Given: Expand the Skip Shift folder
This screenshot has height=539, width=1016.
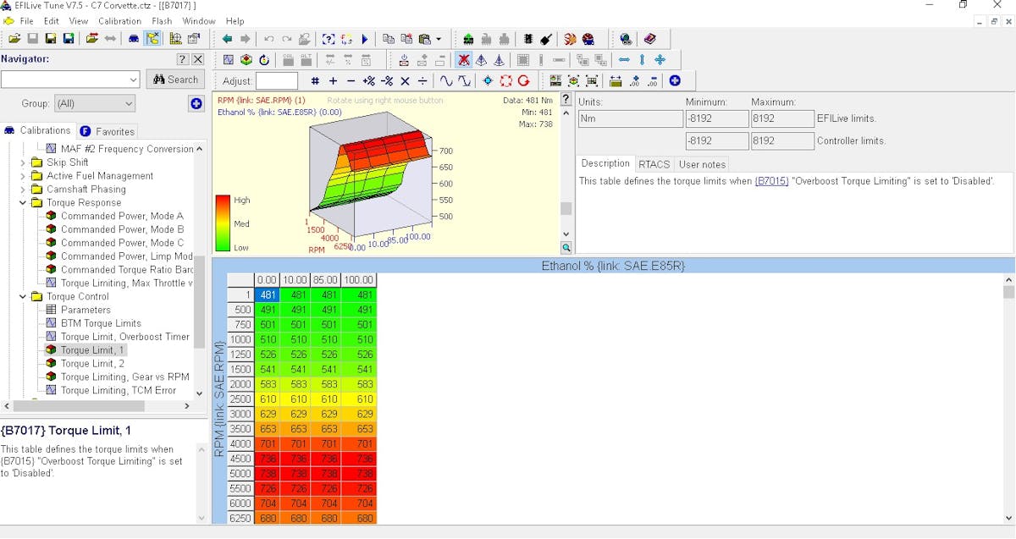Looking at the screenshot, I should coord(23,162).
